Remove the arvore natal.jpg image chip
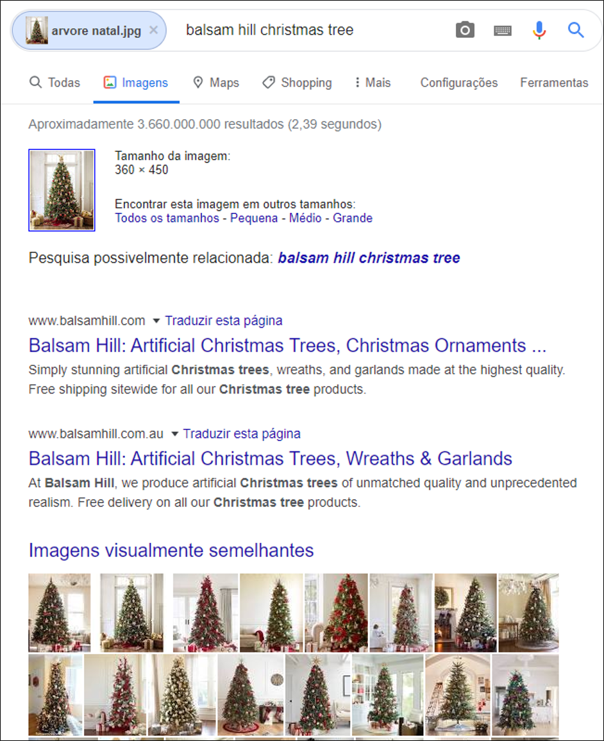Screen dimensions: 604x741 [x=154, y=30]
